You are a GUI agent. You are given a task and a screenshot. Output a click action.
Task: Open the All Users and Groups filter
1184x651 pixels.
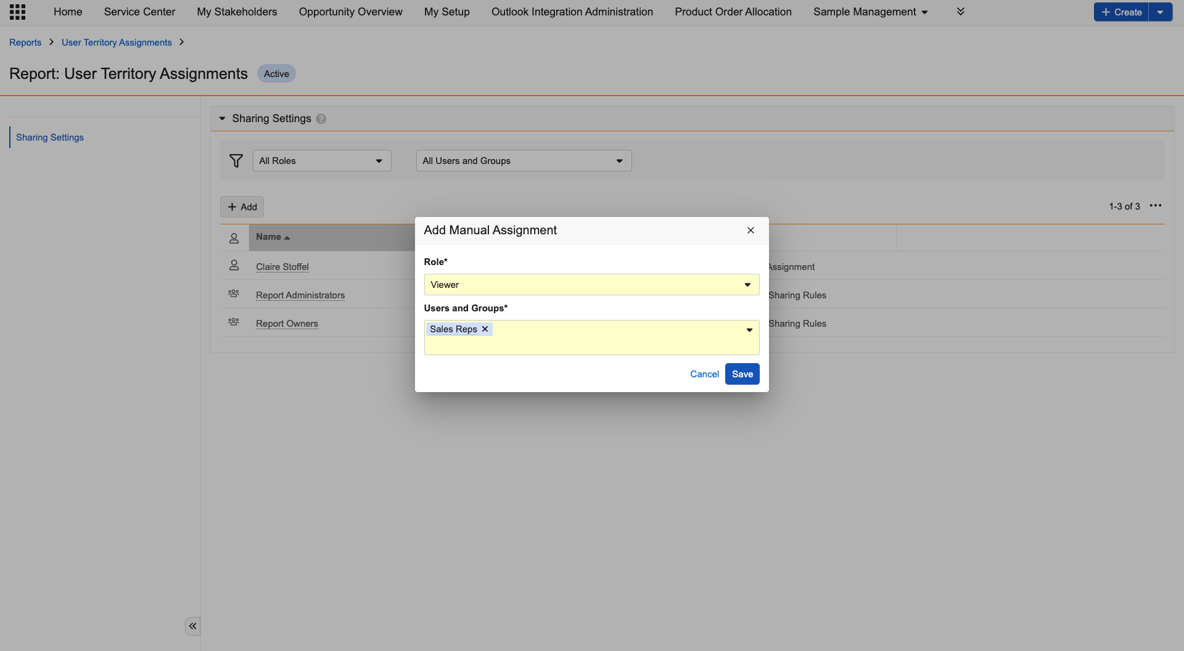(x=524, y=161)
